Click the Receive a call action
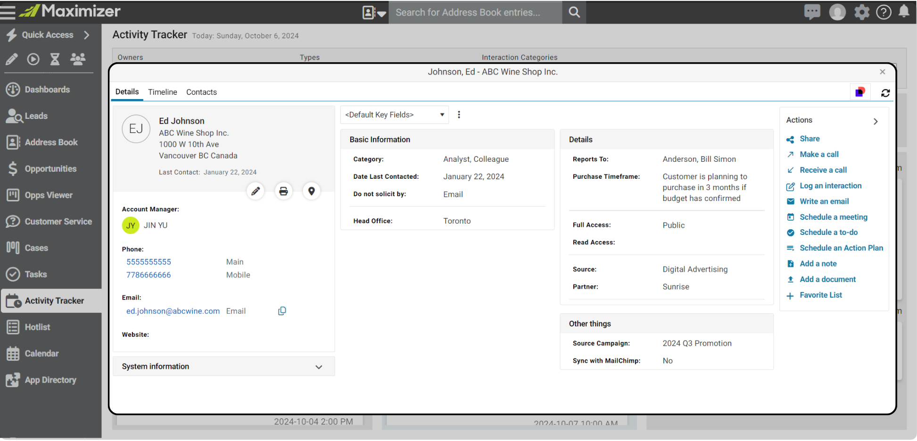Screen dimensions: 917x441 [x=823, y=170]
